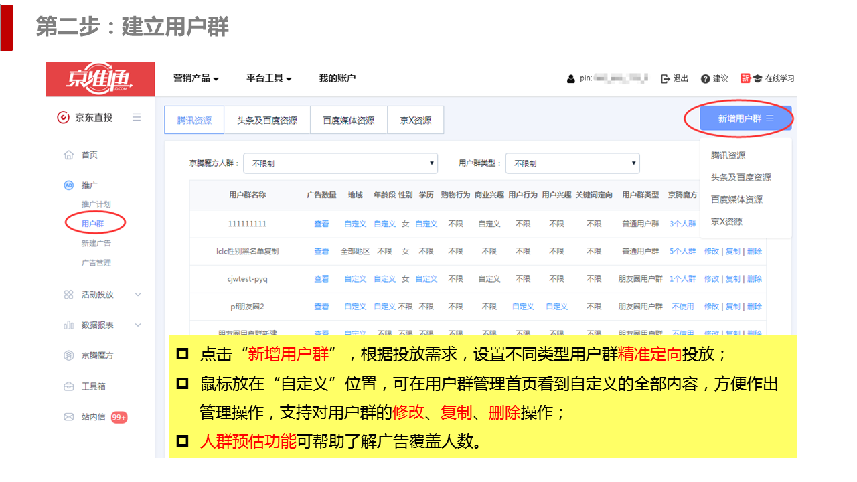Open 广告管理 in the sidebar
Image resolution: width=857 pixels, height=482 pixels.
pos(96,263)
